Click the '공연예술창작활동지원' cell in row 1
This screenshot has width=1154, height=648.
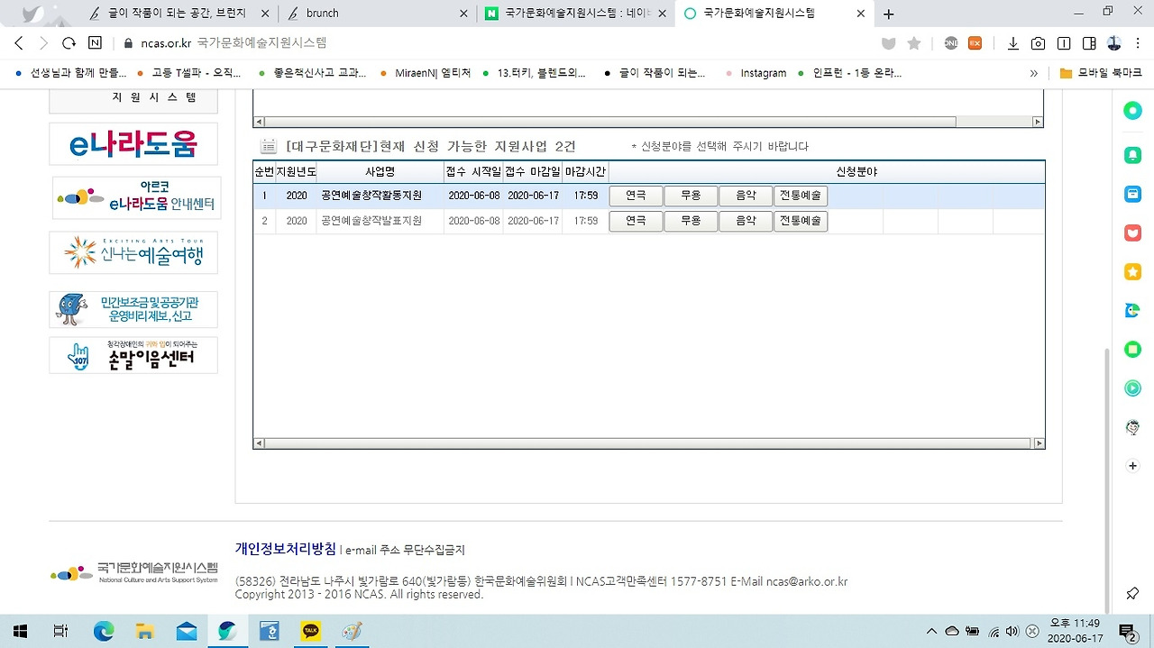(380, 196)
